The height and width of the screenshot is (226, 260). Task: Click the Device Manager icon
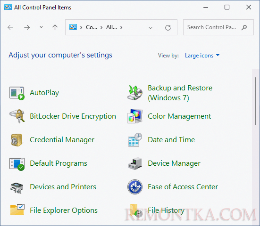coord(135,163)
